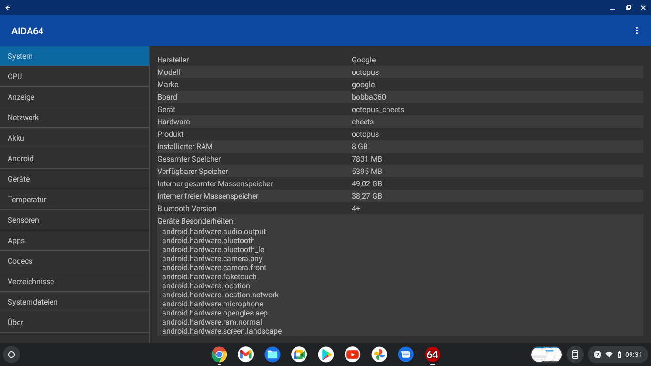This screenshot has height=366, width=651.
Task: Restore down the AIDA64 window
Action: point(628,8)
